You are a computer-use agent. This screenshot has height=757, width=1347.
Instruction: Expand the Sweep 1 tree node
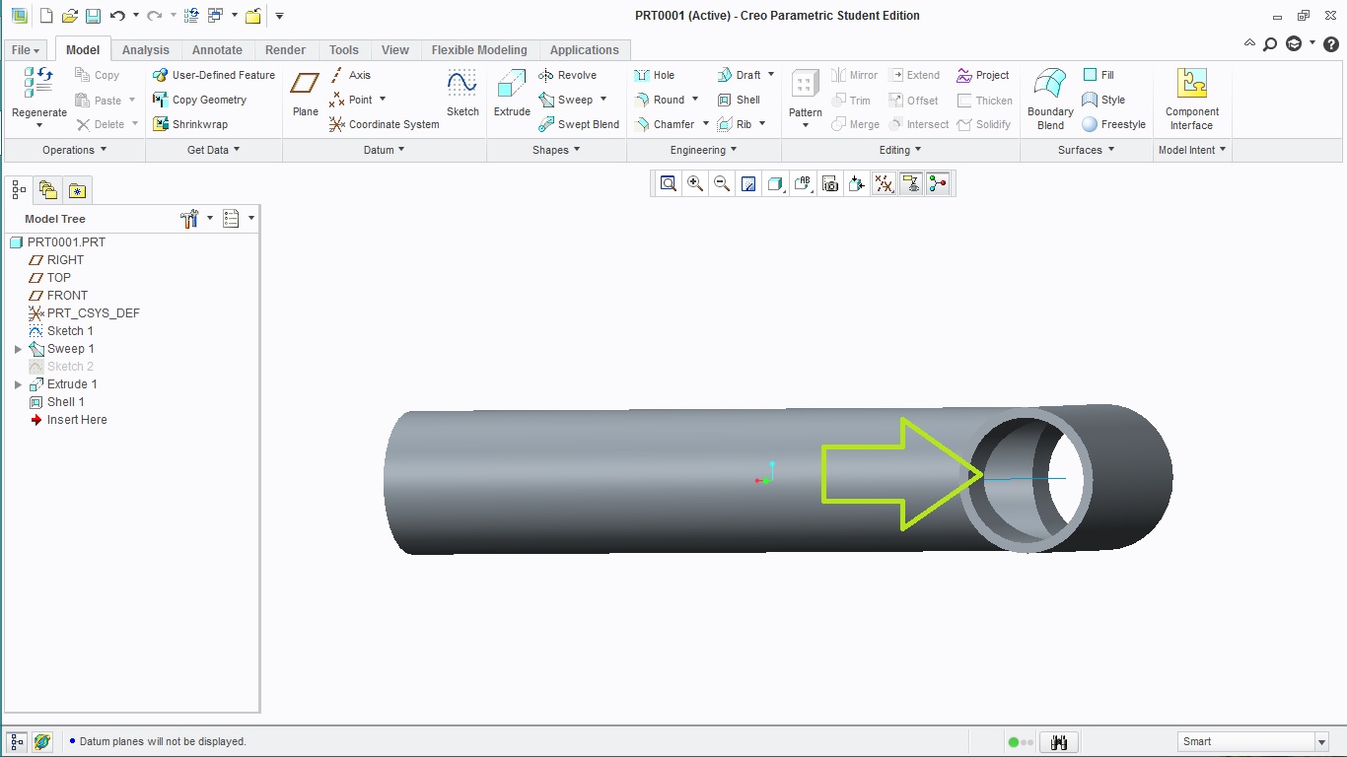[18, 349]
